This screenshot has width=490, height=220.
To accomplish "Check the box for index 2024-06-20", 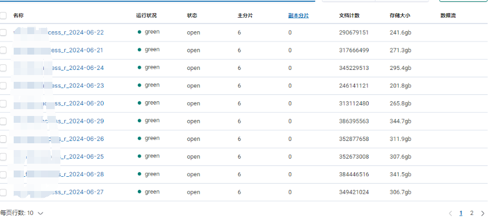I will tap(3, 103).
